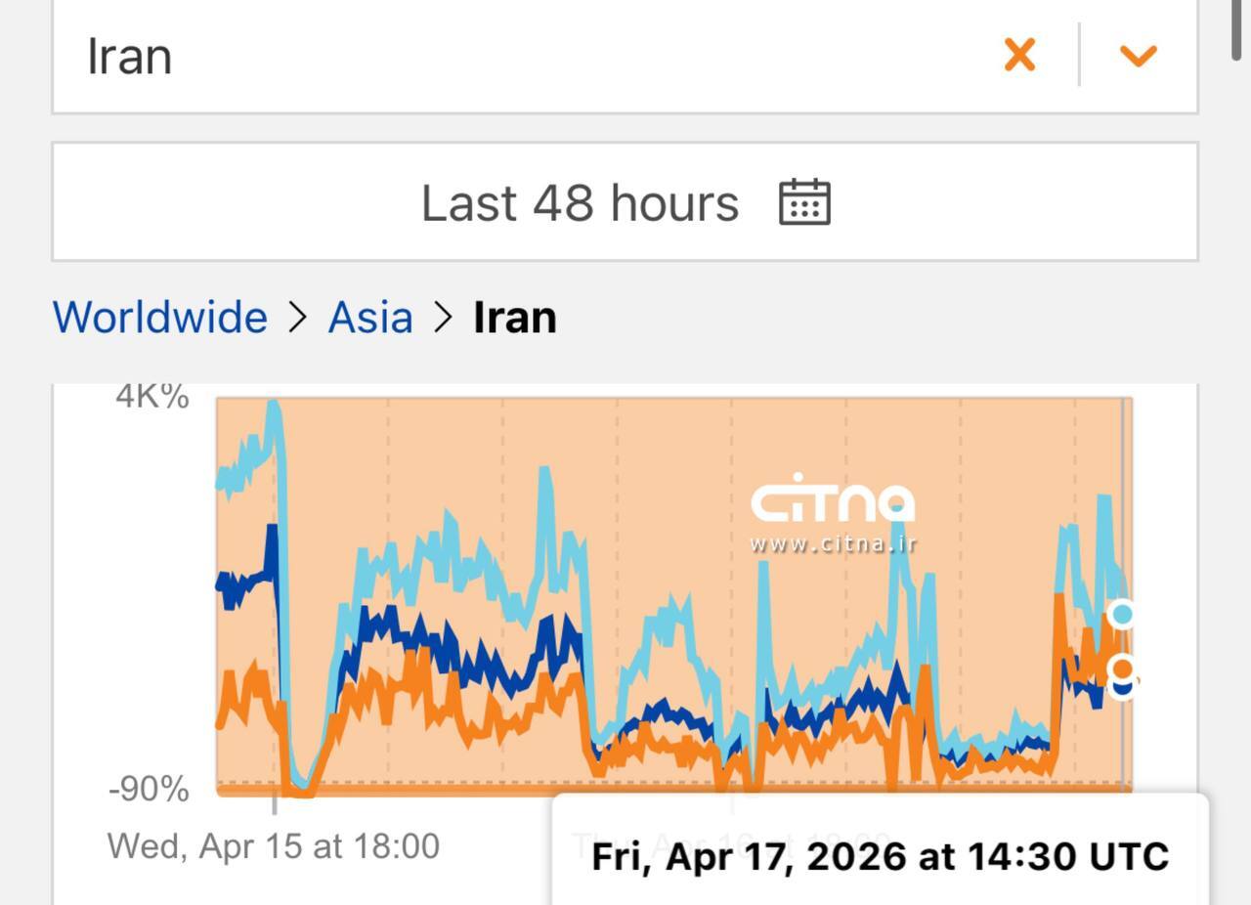
Task: Navigate to the Asia breadcrumb link
Action: pyautogui.click(x=370, y=318)
